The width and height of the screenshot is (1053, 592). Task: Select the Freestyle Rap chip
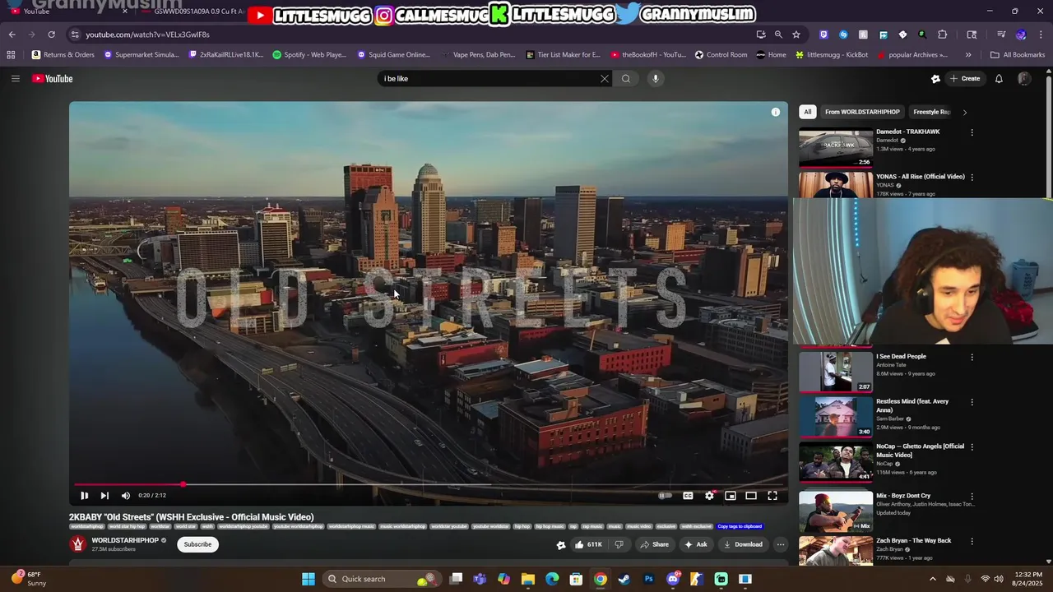coord(931,112)
